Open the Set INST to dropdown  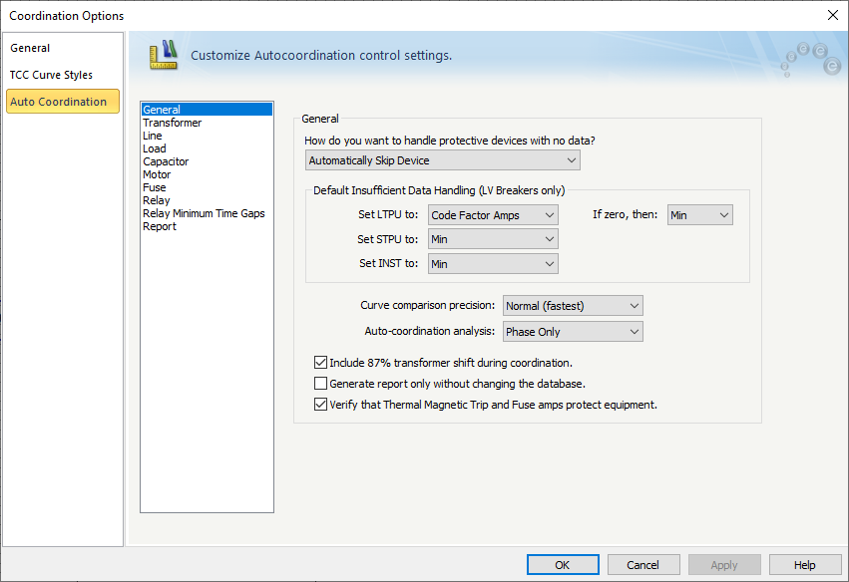point(493,264)
